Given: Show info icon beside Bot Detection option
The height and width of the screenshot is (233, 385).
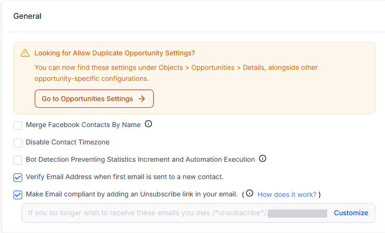Looking at the screenshot, I should pyautogui.click(x=263, y=159).
